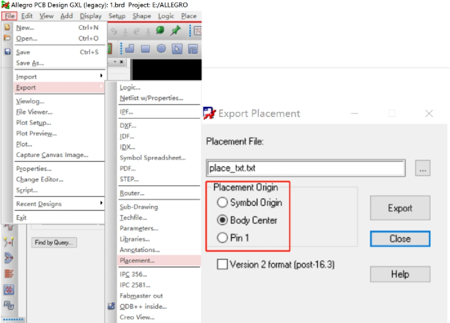This screenshot has height=323, width=450.
Task: Choose Placement... from the Export submenu
Action: pyautogui.click(x=137, y=260)
